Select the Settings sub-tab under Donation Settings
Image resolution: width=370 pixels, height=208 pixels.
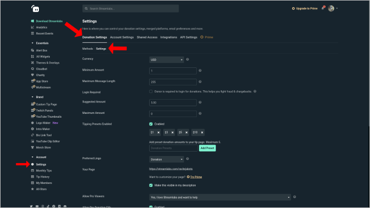101,49
